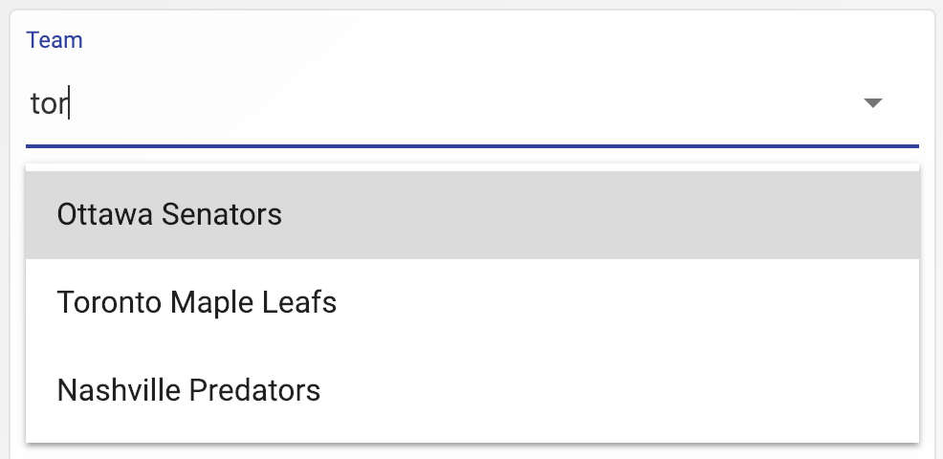Viewport: 943px width, 459px height.
Task: Choose Toronto Maple Leafs option
Action: pyautogui.click(x=197, y=303)
